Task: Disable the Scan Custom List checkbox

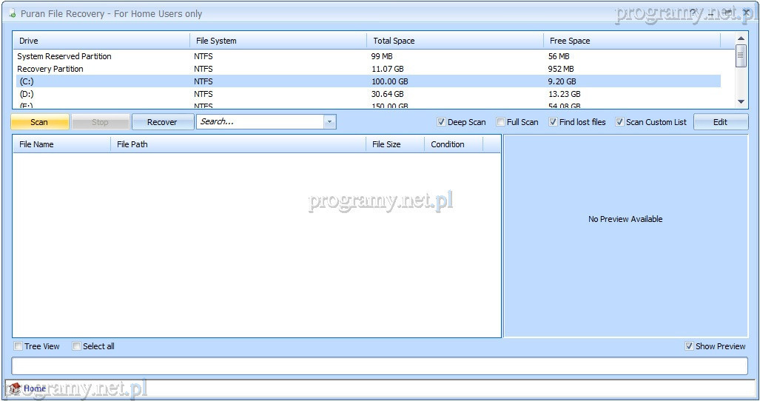Action: click(620, 122)
